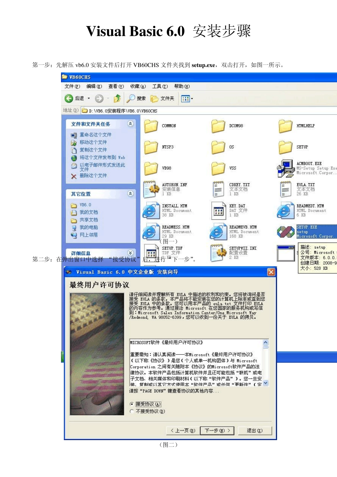Select the OS folder icon
Screen dimensions: 337x477
point(218,147)
